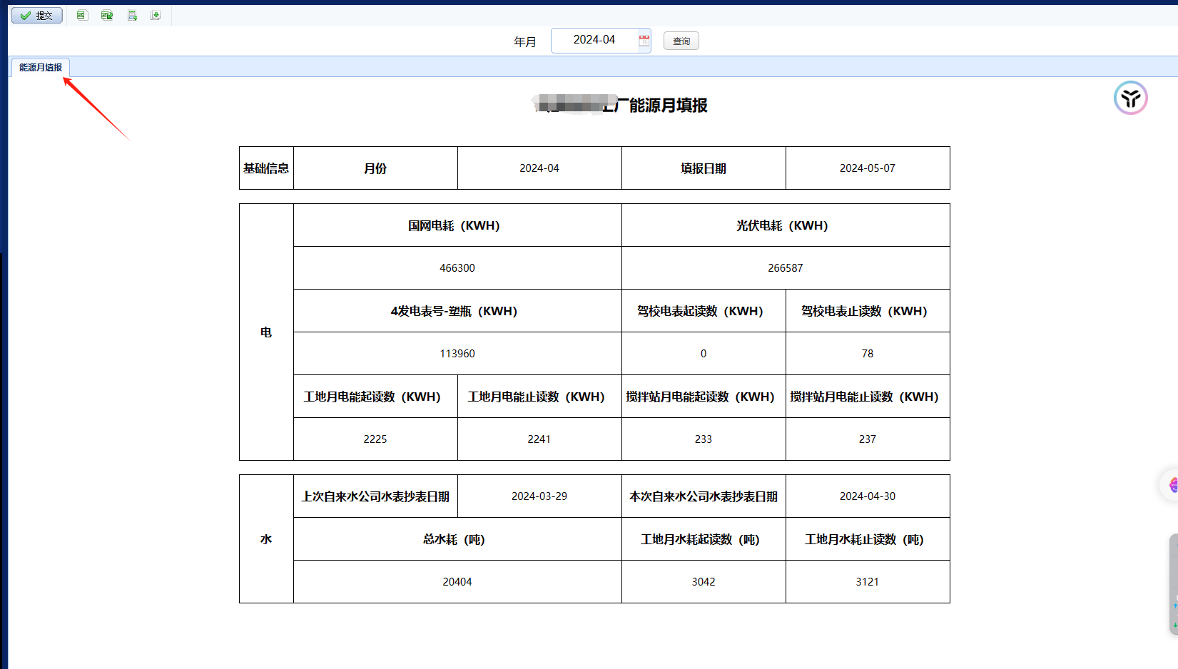This screenshot has height=669, width=1178.
Task: Click the 驾校电表止读数 value 78
Action: tap(868, 354)
